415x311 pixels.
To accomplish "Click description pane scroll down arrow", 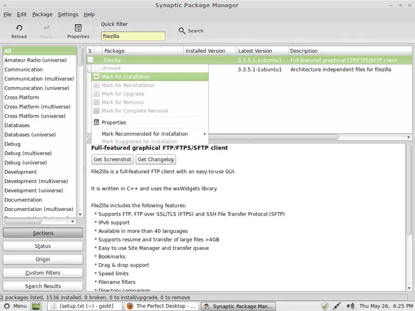I will [409, 288].
